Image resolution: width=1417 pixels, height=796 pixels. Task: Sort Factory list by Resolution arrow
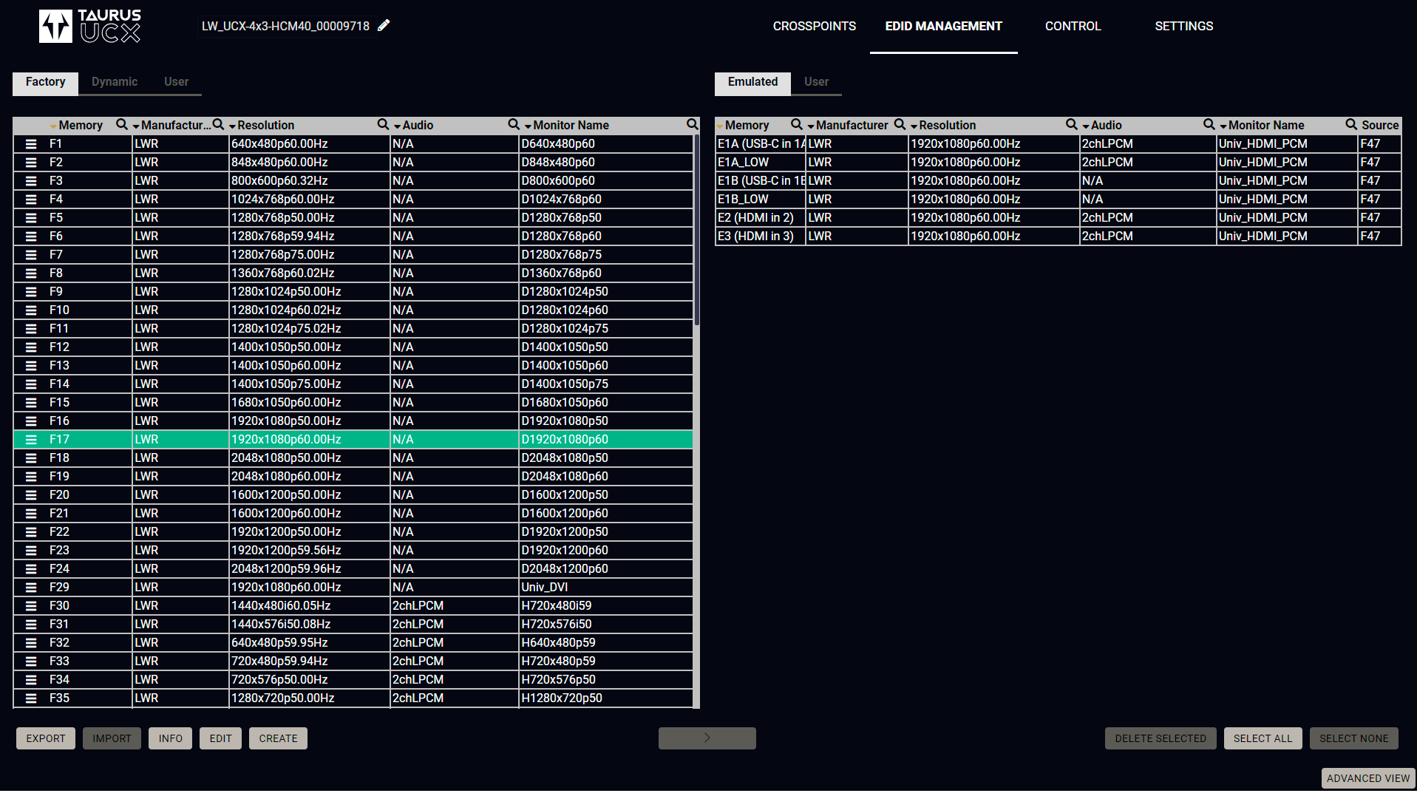click(232, 126)
